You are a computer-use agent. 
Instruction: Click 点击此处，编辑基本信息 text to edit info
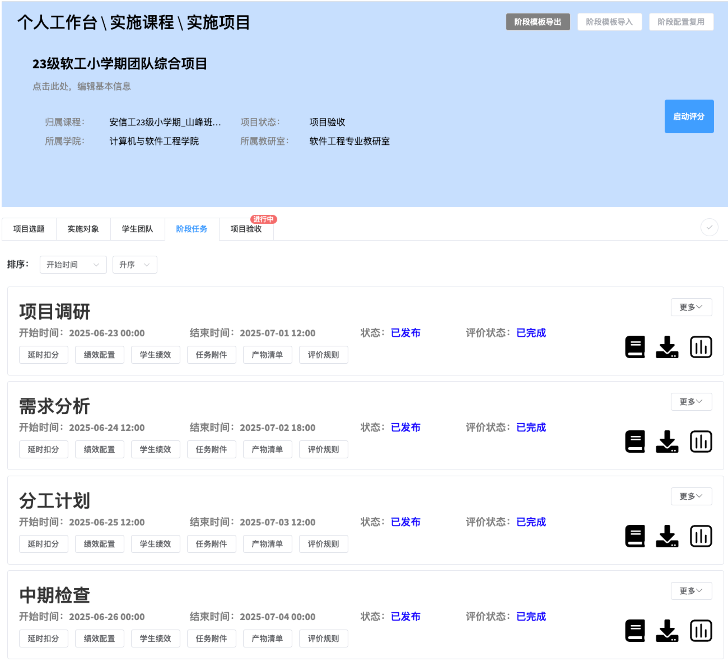pos(82,86)
